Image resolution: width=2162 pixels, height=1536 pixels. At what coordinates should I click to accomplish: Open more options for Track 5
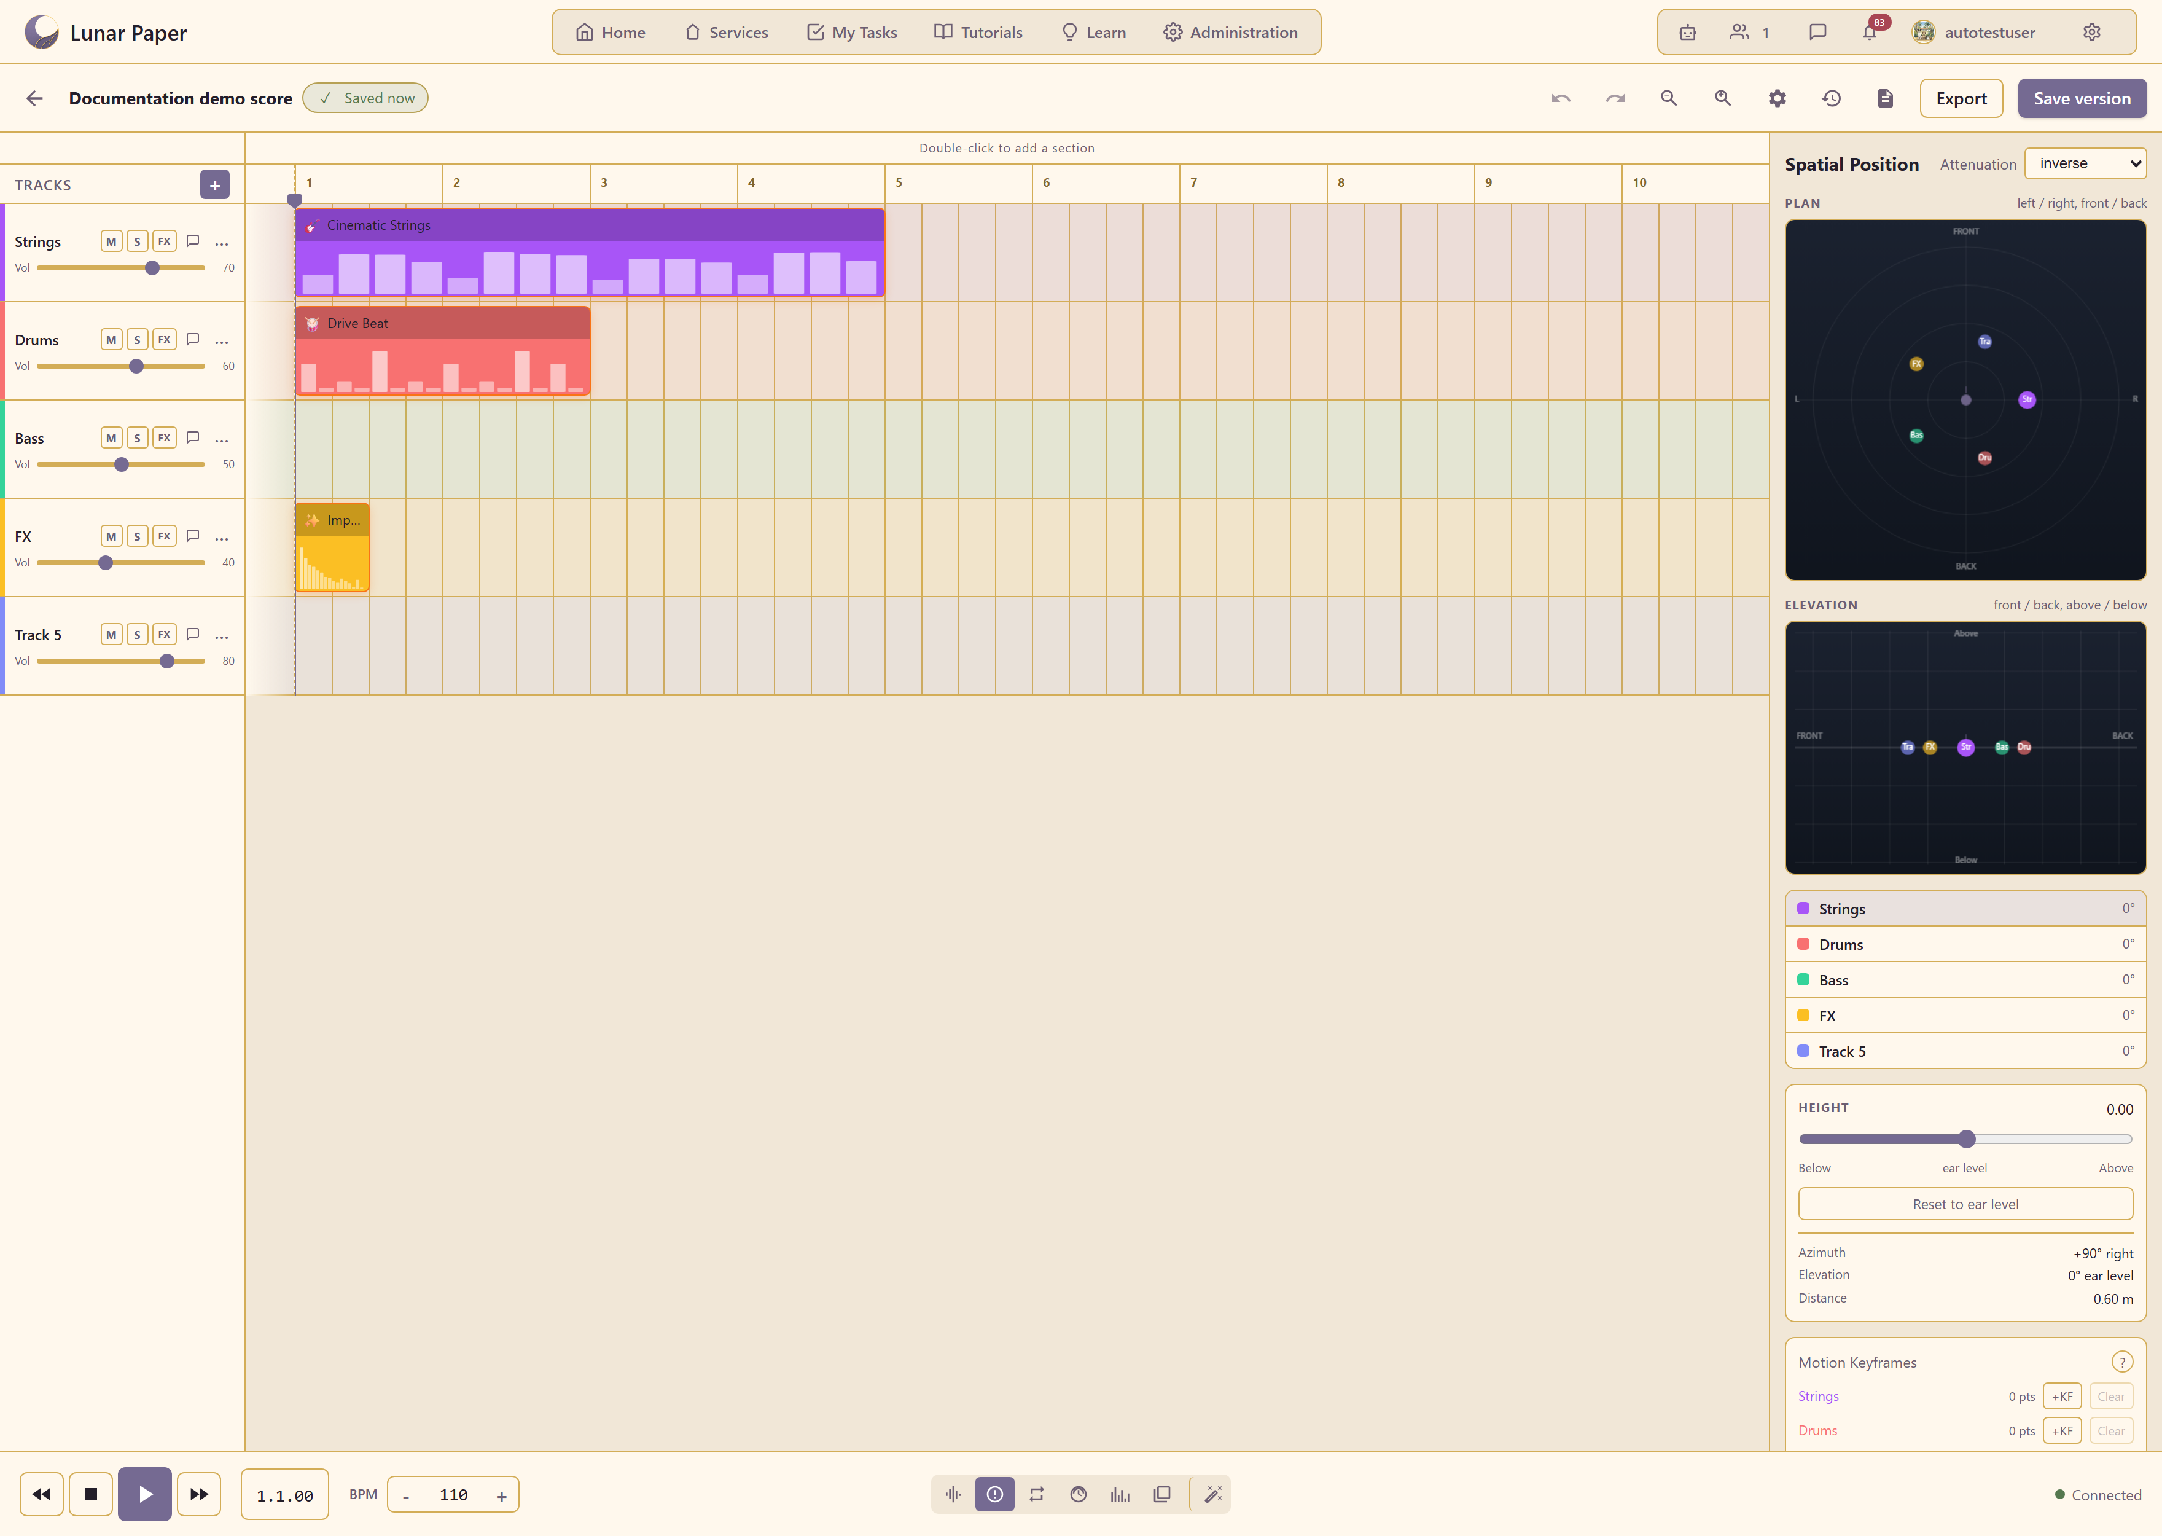coord(222,635)
